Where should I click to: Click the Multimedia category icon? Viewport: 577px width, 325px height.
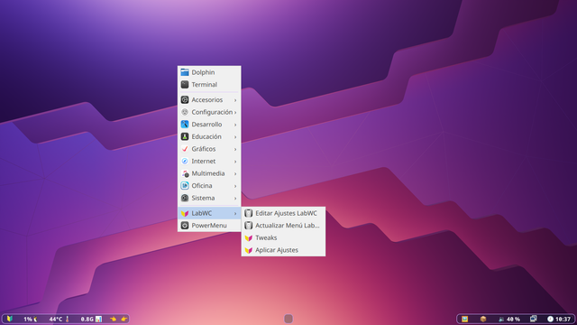pos(185,173)
